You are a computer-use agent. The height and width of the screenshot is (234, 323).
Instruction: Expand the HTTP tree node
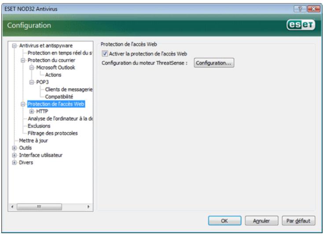pyautogui.click(x=32, y=111)
